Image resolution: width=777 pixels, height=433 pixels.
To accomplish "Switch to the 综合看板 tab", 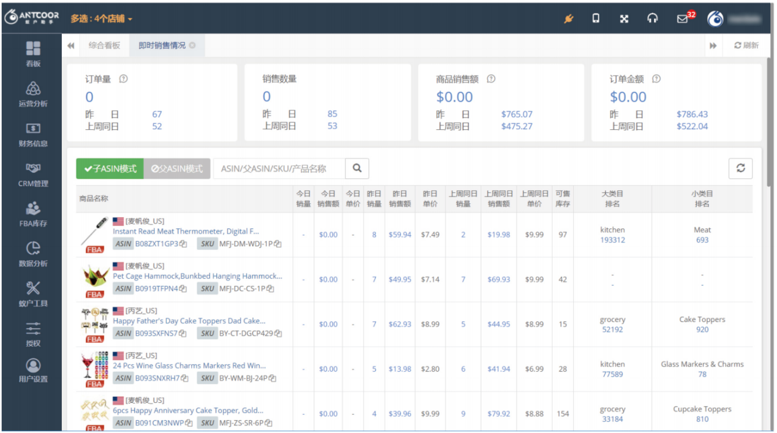I will tap(104, 45).
